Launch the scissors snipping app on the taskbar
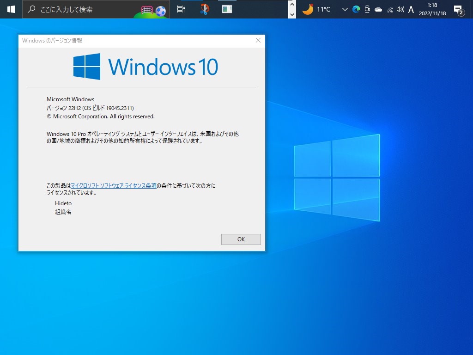473x355 pixels. (x=204, y=9)
